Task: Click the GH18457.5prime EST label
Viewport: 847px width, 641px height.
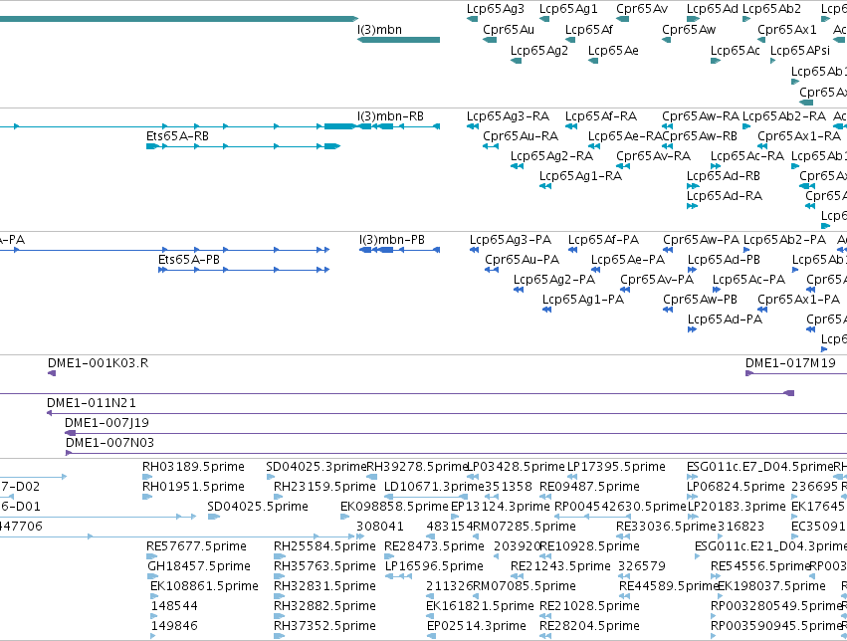Action: click(199, 566)
